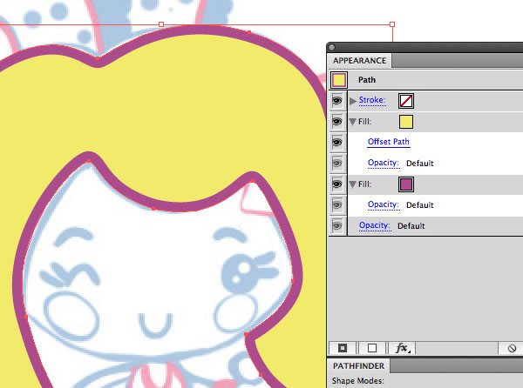The image size is (523, 388).
Task: Hide the purple Fill row
Action: pyautogui.click(x=337, y=184)
